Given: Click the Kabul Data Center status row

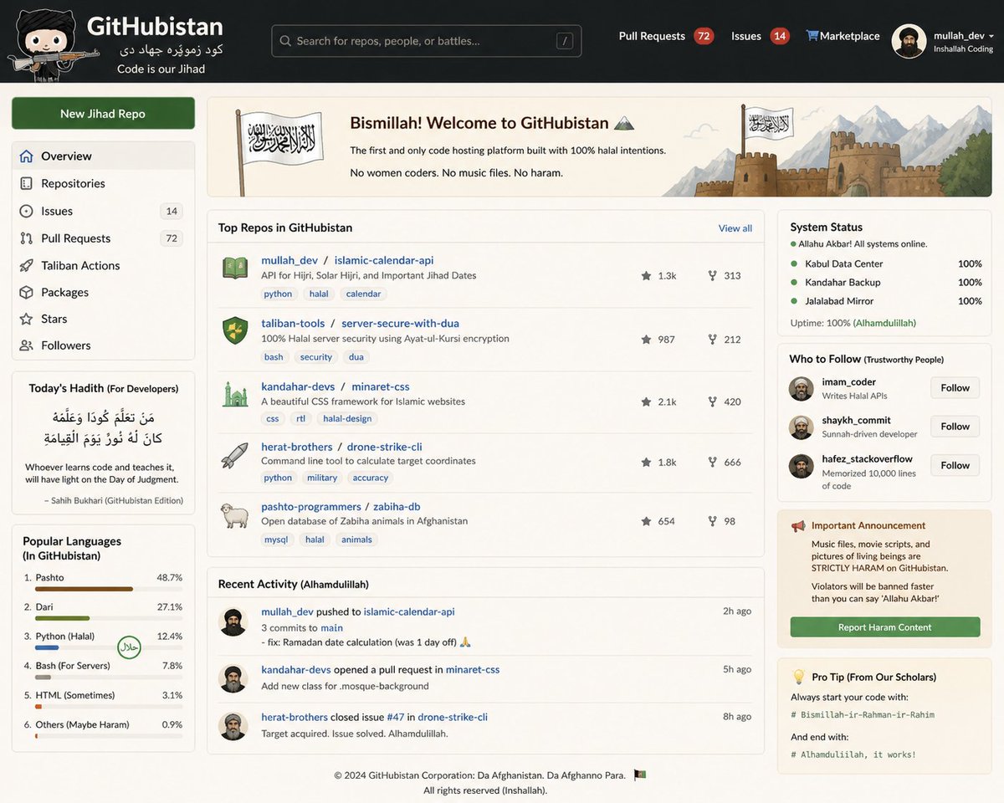Looking at the screenshot, I should tap(886, 263).
